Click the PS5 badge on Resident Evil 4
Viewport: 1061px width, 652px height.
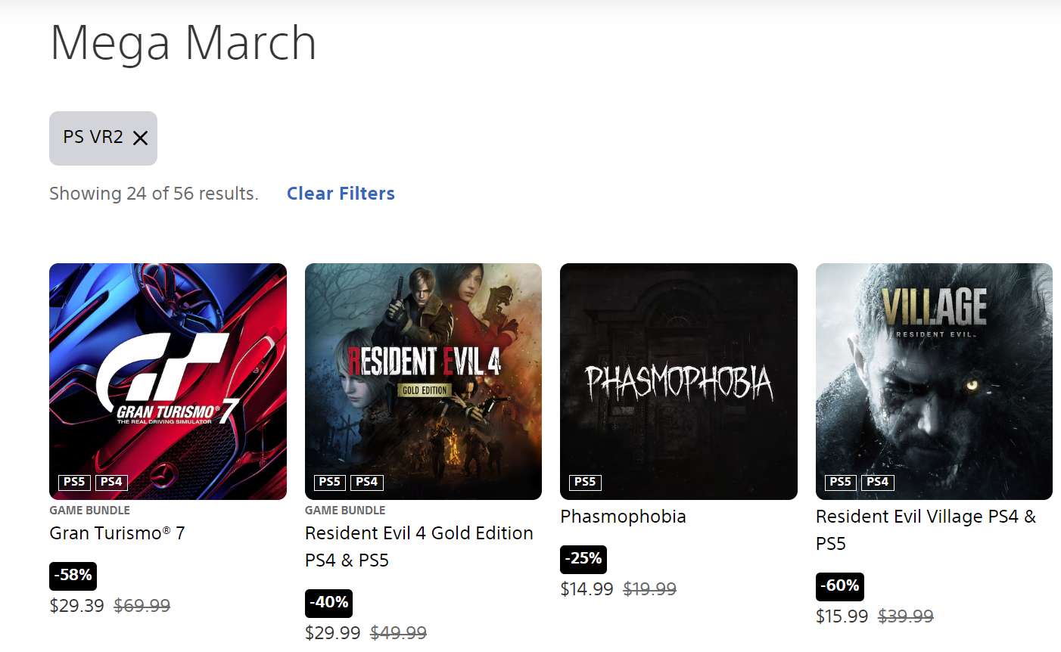[329, 482]
